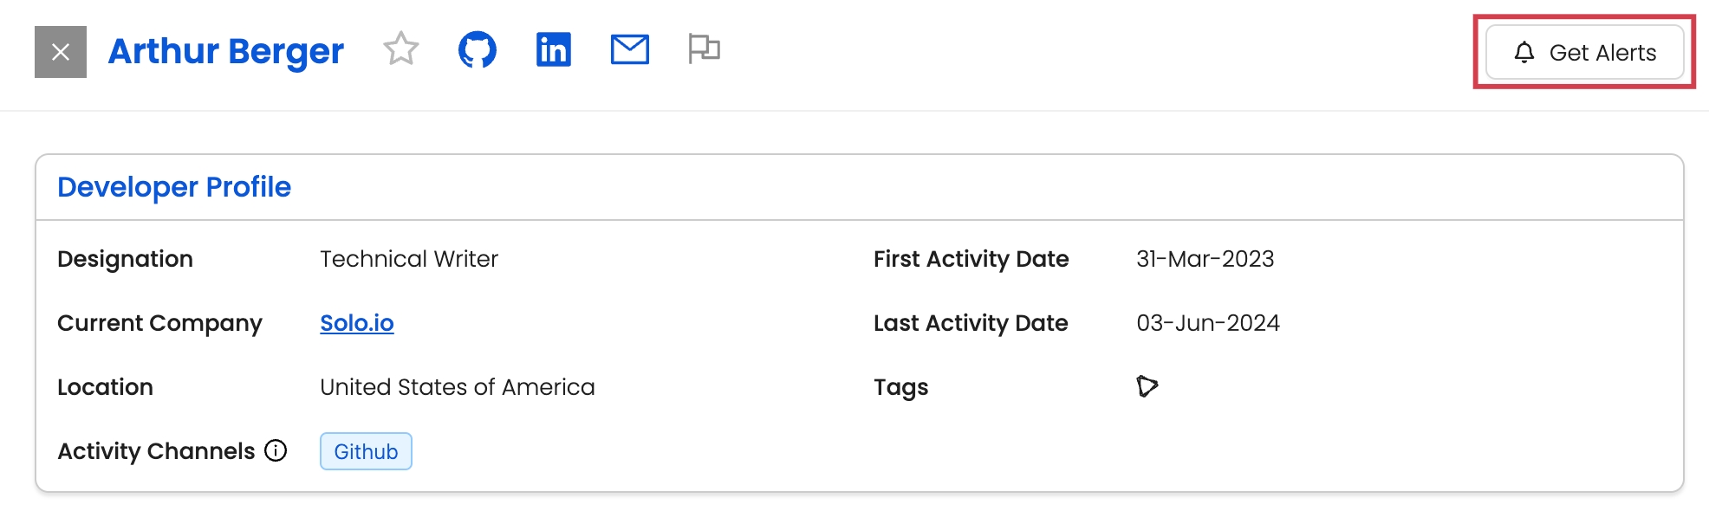Image resolution: width=1709 pixels, height=511 pixels.
Task: Select the Github activity channel chip
Action: pos(366,451)
